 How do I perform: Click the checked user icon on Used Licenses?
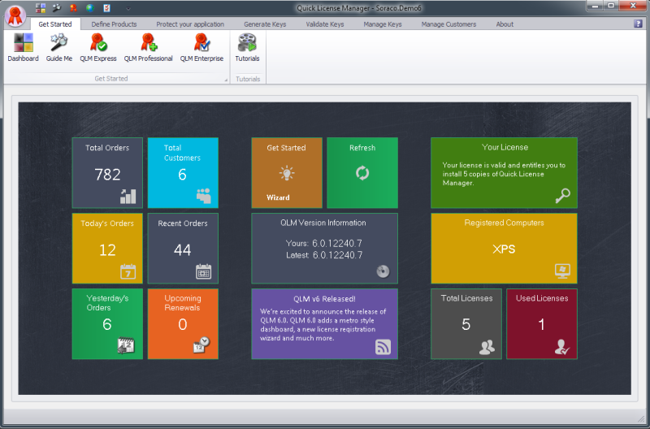[562, 348]
